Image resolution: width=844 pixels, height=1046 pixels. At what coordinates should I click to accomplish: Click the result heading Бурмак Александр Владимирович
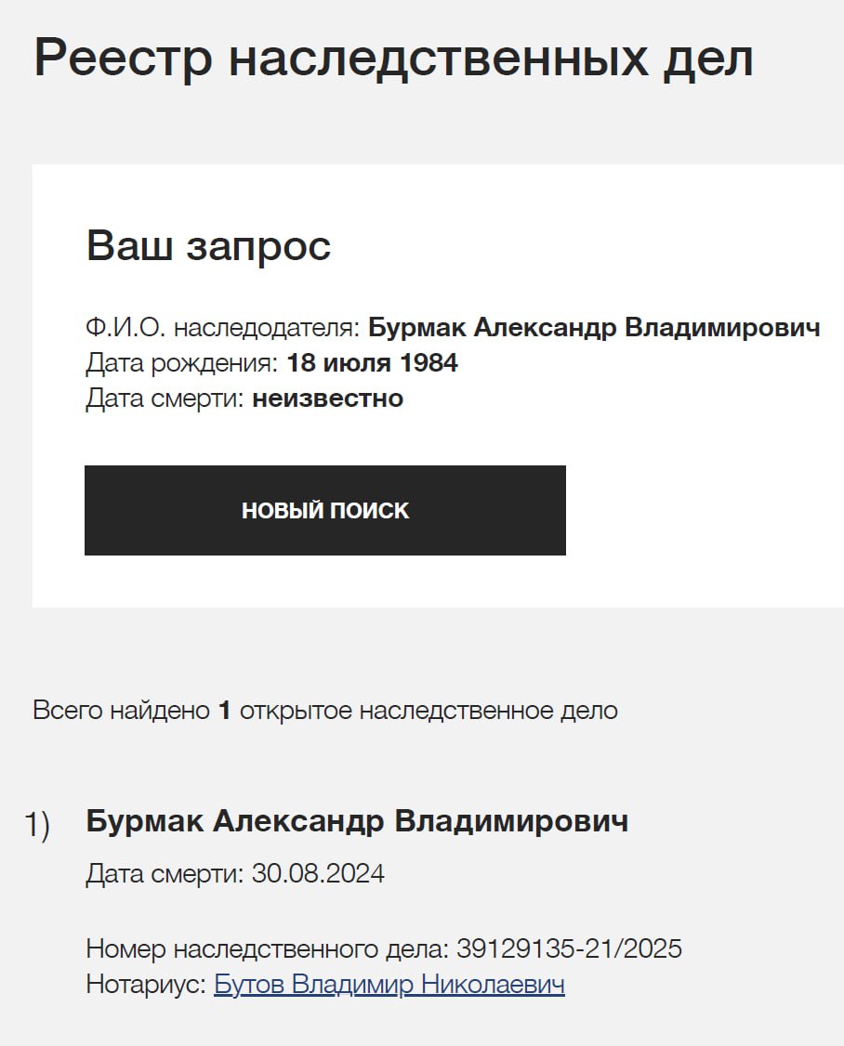point(357,821)
